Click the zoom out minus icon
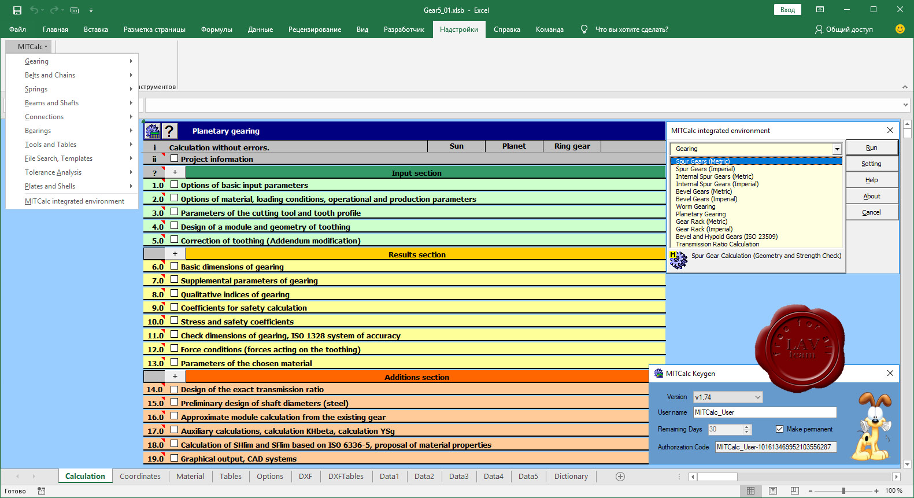This screenshot has width=914, height=498. 811,490
